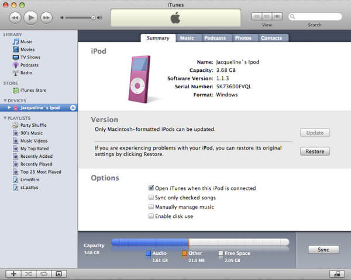Open the st.pattys playlist

click(x=26, y=188)
